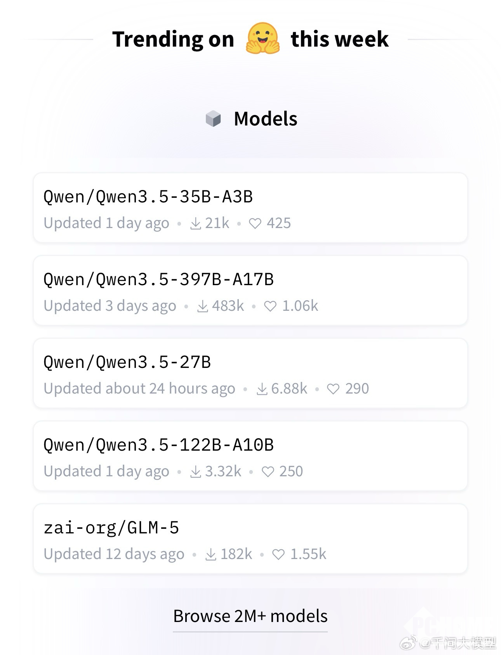The image size is (501, 655).
Task: Click the Models cube icon
Action: tap(213, 119)
